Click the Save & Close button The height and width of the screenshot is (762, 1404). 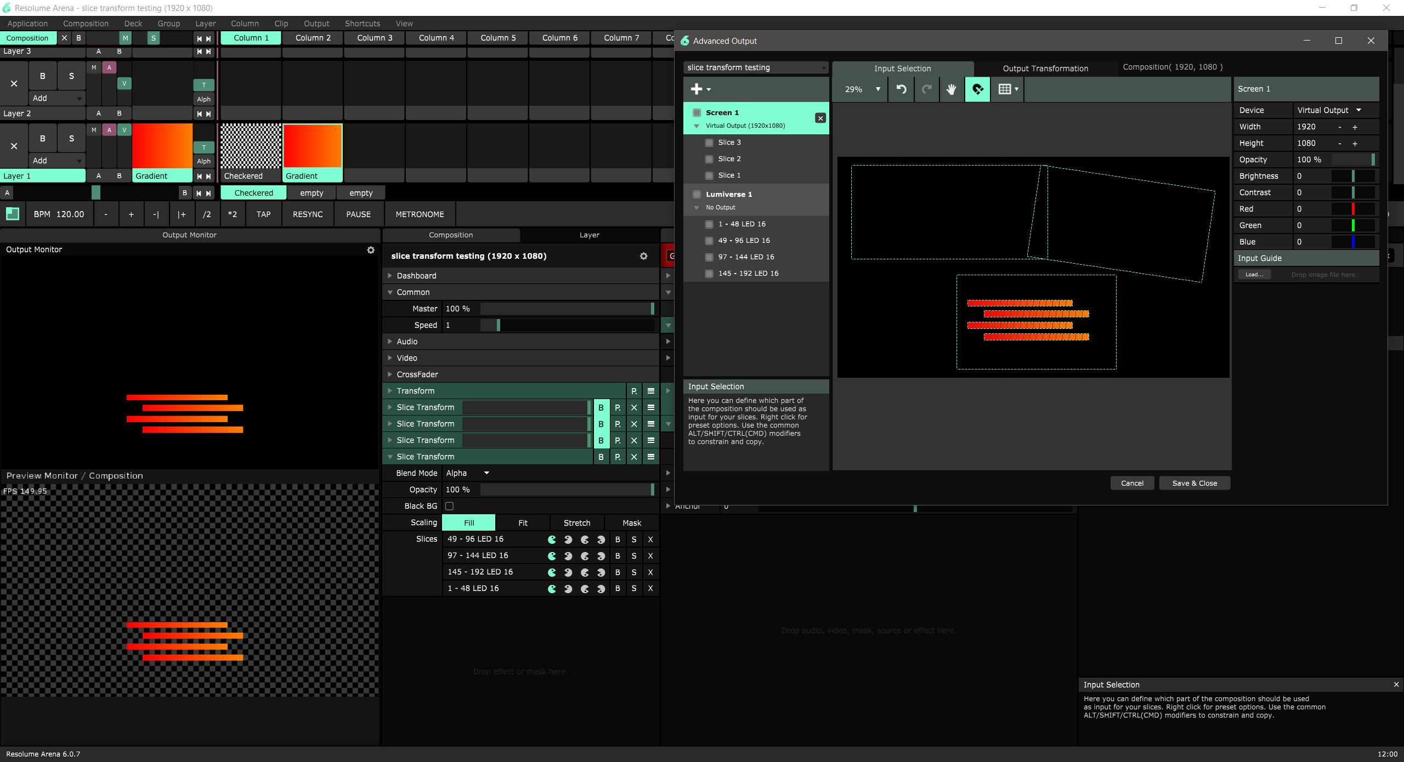pyautogui.click(x=1194, y=483)
